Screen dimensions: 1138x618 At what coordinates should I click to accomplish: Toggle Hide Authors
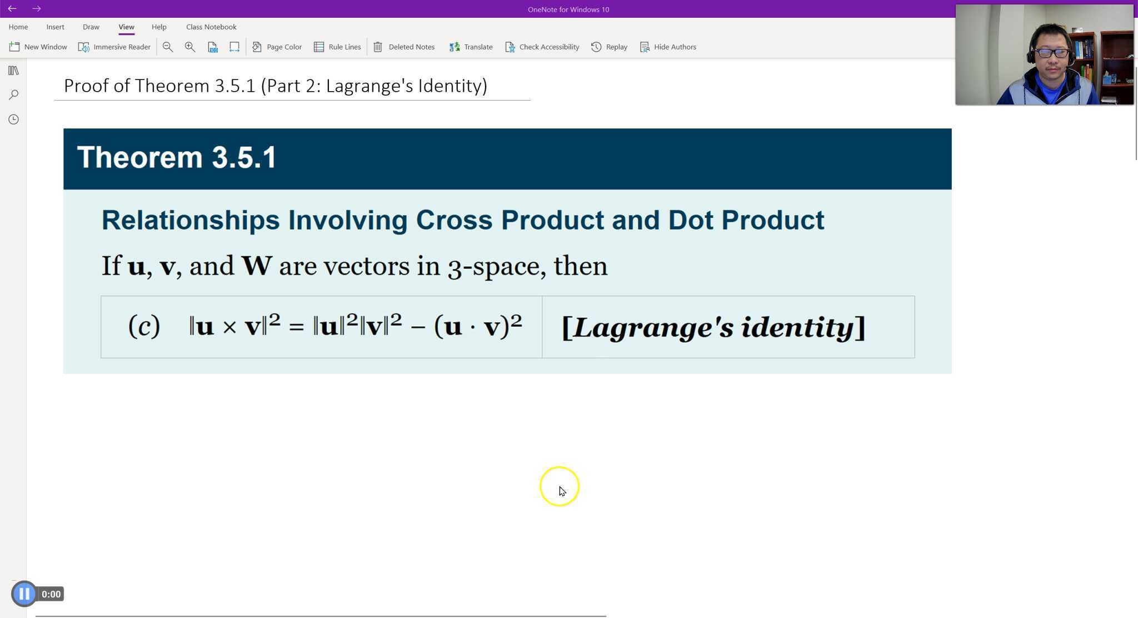click(668, 47)
